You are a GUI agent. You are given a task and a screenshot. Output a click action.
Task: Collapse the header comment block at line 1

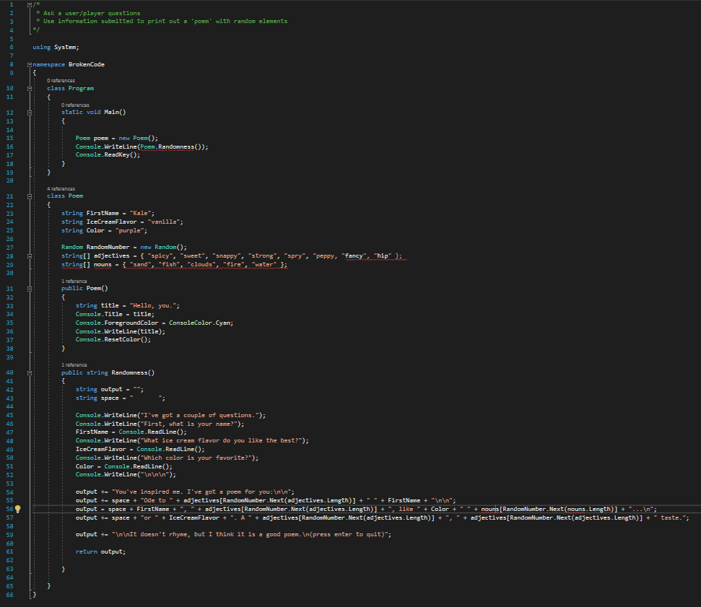pyautogui.click(x=30, y=5)
